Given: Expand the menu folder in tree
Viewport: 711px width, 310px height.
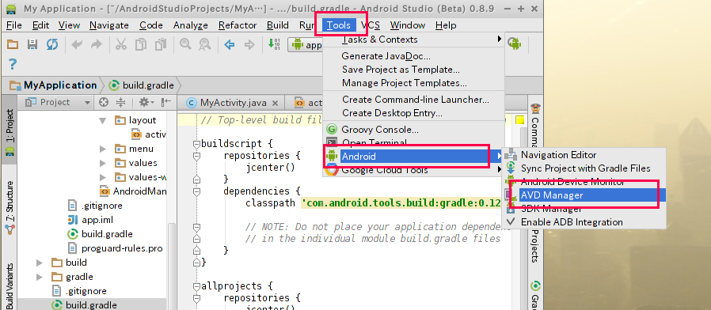Looking at the screenshot, I should point(102,149).
